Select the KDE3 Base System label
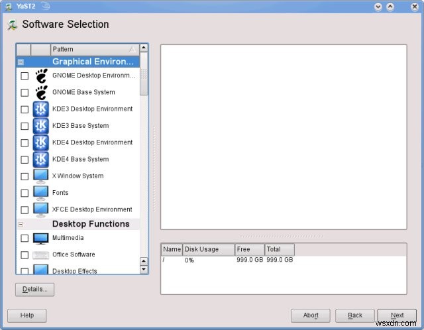 (81, 126)
